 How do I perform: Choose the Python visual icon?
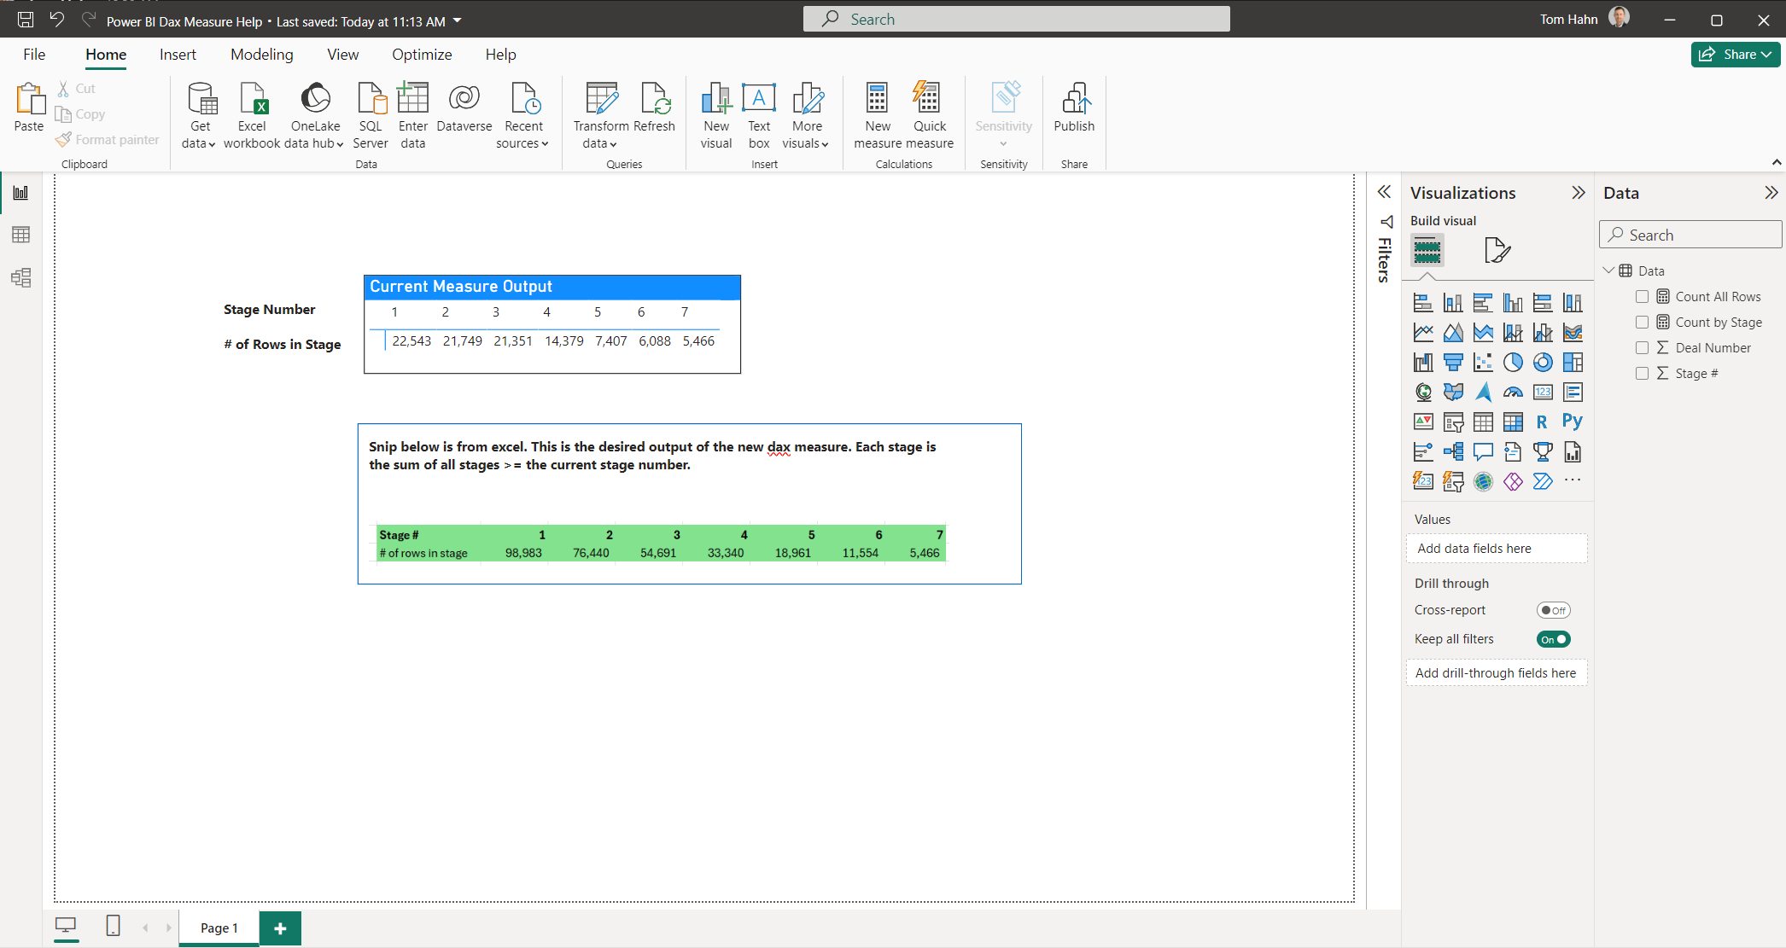click(1573, 422)
